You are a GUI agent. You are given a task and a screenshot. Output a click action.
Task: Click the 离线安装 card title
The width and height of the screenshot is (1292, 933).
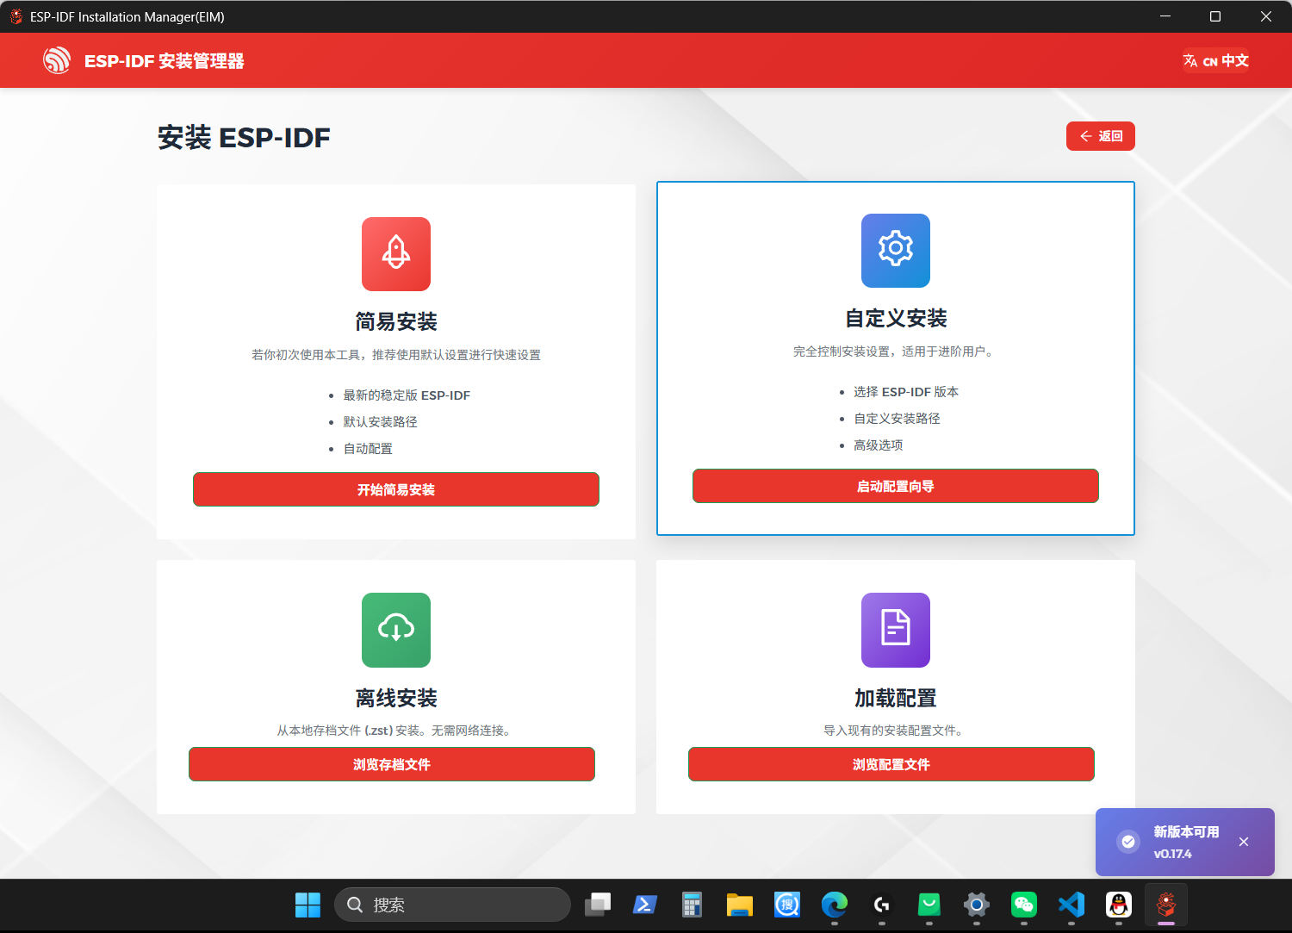396,698
